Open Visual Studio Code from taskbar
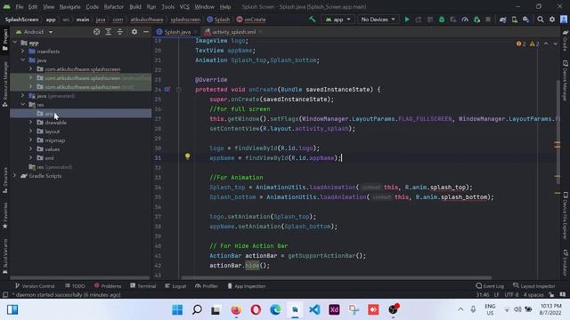This screenshot has width=570, height=320. tap(314, 309)
